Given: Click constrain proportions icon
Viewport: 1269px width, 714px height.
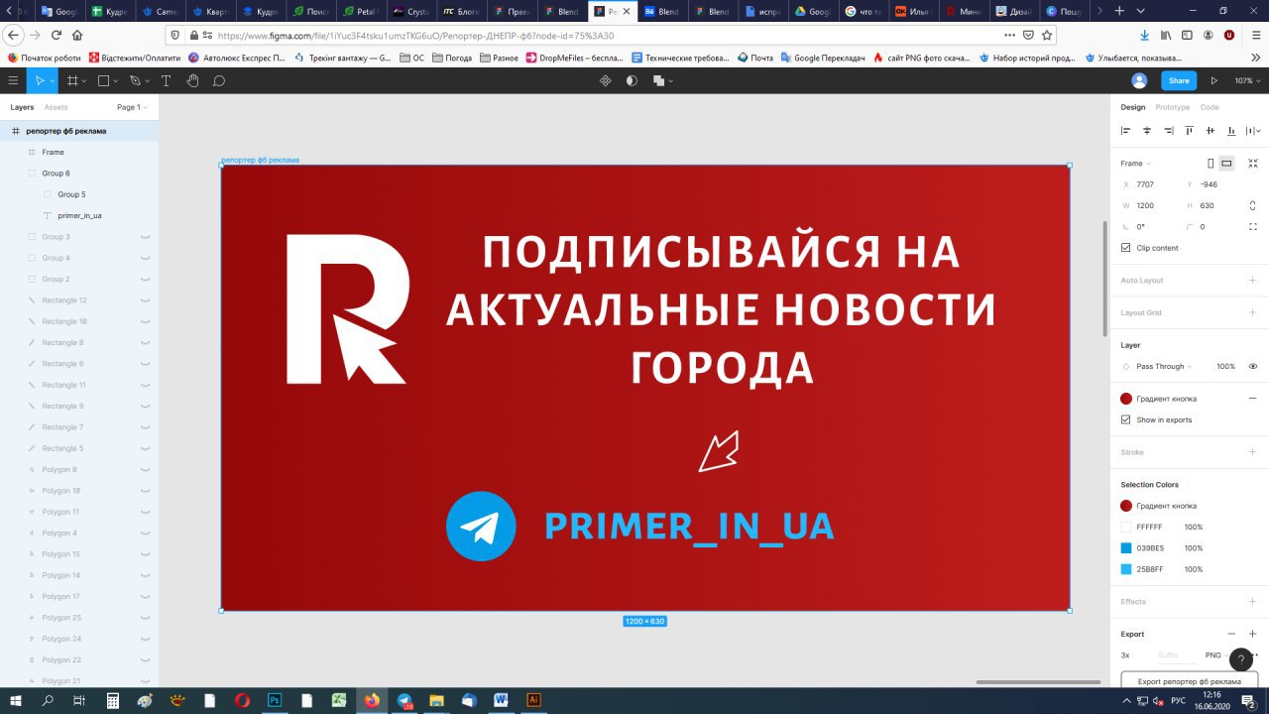Looking at the screenshot, I should [1253, 205].
